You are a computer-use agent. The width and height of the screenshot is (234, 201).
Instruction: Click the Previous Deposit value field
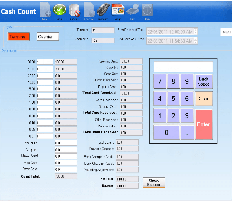click(x=127, y=149)
